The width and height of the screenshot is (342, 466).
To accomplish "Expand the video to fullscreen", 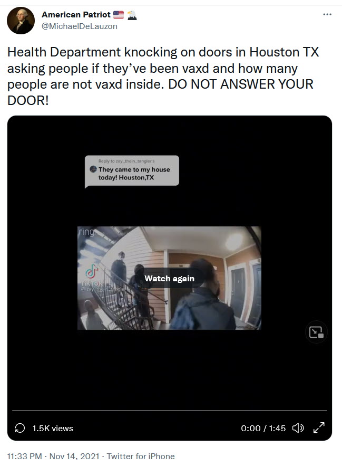I will pos(319,428).
